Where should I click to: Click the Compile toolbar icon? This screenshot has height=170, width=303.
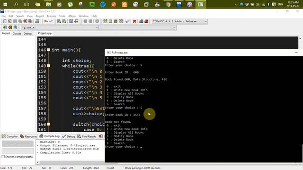105,21
